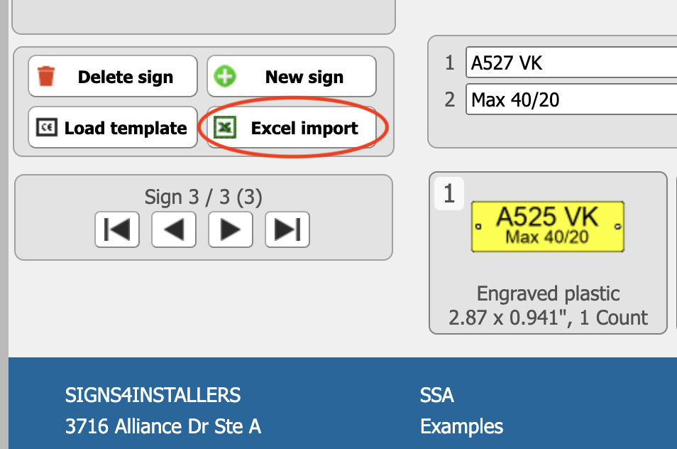Click the Excel import button label
The height and width of the screenshot is (449, 677).
point(304,128)
